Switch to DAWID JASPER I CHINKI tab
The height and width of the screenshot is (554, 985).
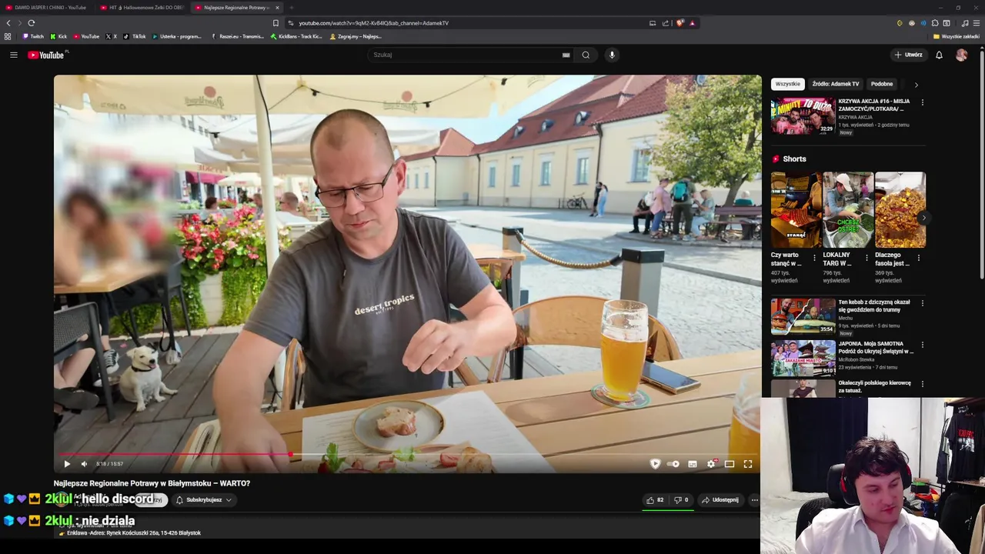point(46,8)
